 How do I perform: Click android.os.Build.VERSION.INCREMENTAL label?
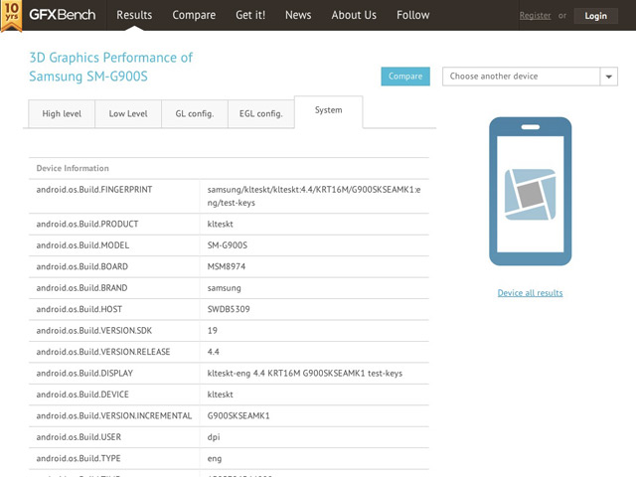tap(114, 415)
